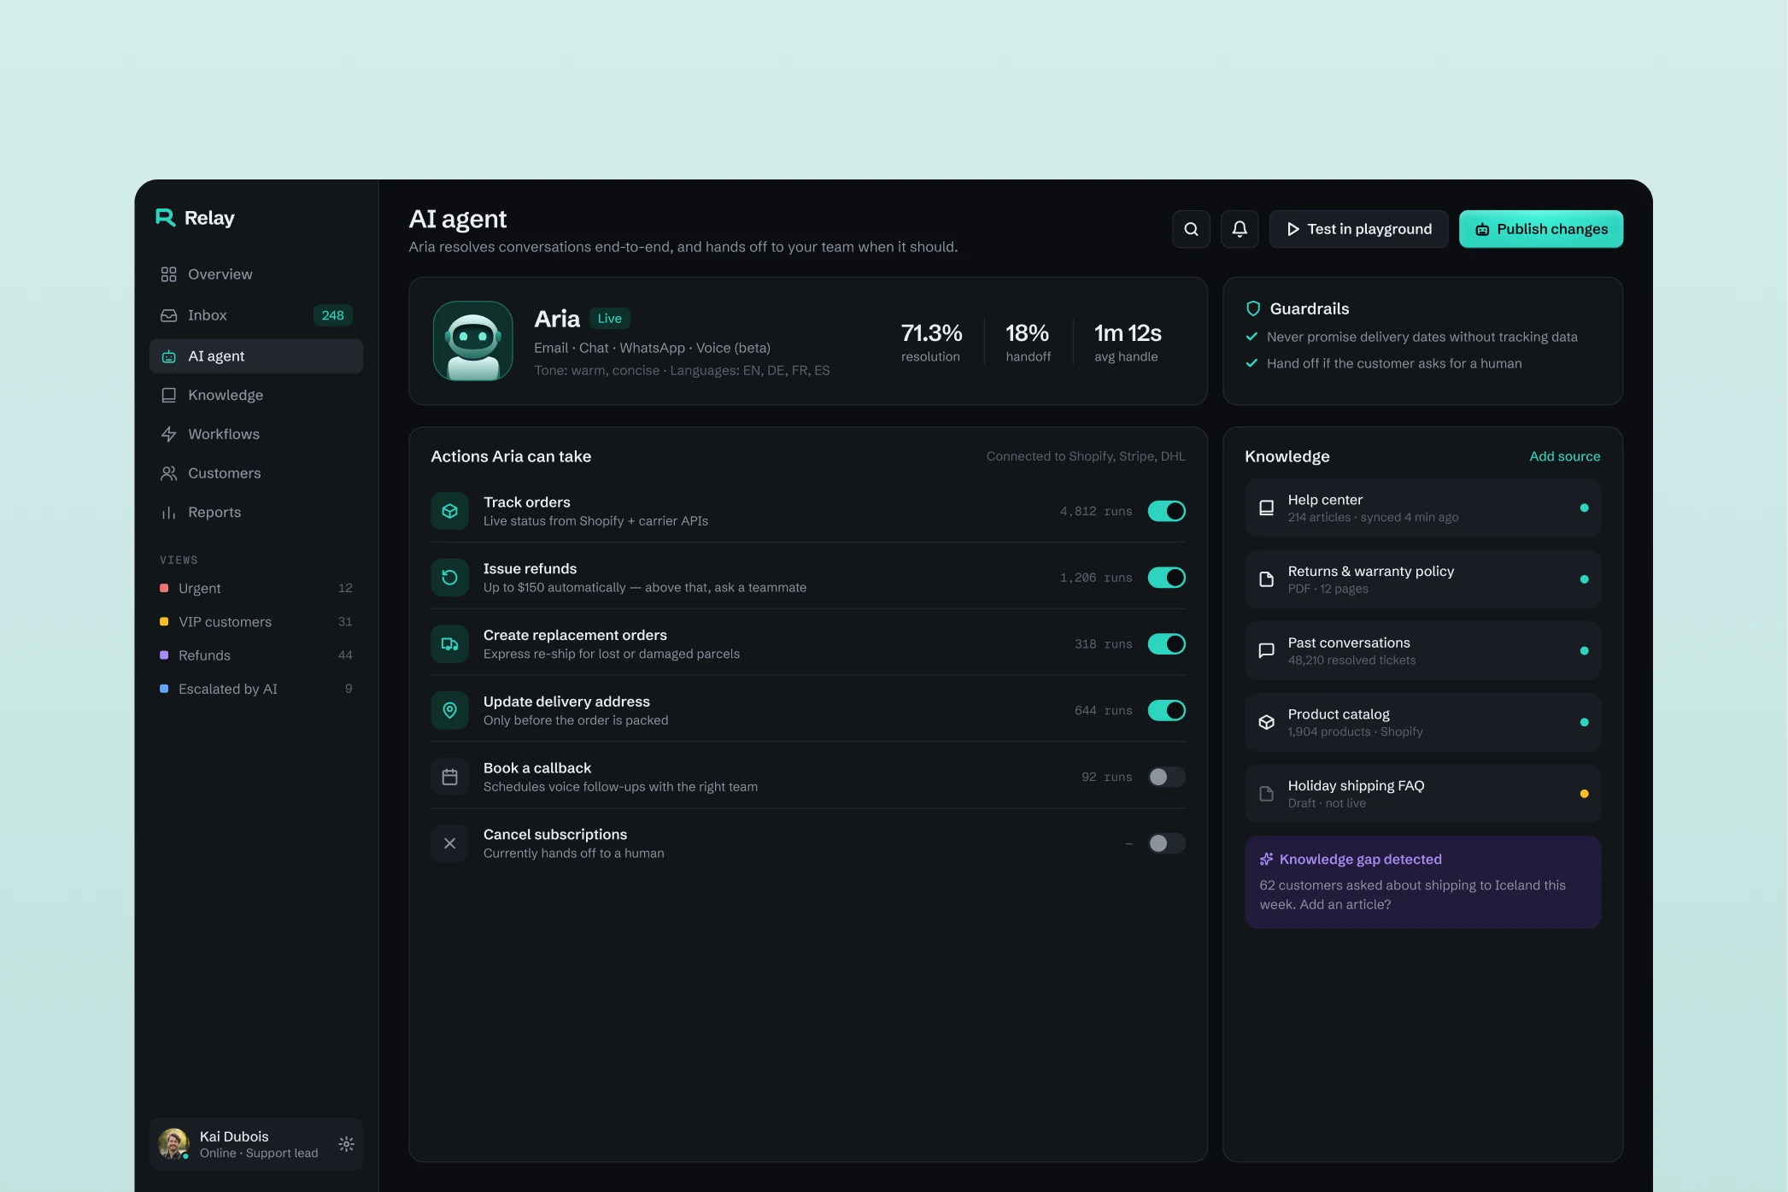Click the Past conversations chat icon
1788x1192 pixels.
coord(1267,650)
